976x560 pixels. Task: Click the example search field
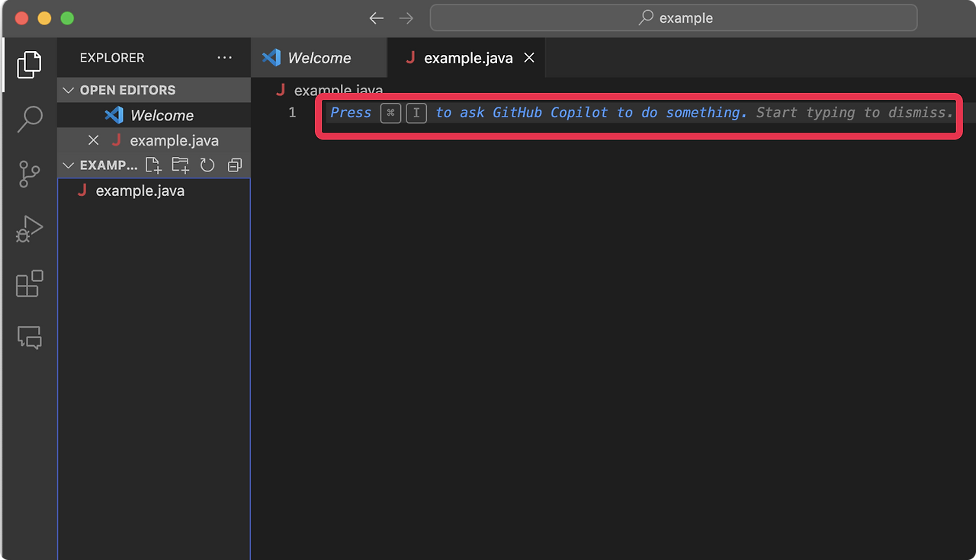point(674,18)
